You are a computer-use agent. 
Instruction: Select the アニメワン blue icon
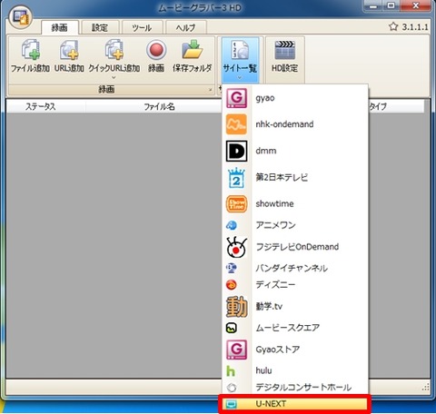tap(232, 225)
